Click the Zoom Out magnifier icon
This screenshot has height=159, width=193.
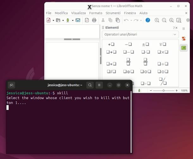[x=164, y=20]
